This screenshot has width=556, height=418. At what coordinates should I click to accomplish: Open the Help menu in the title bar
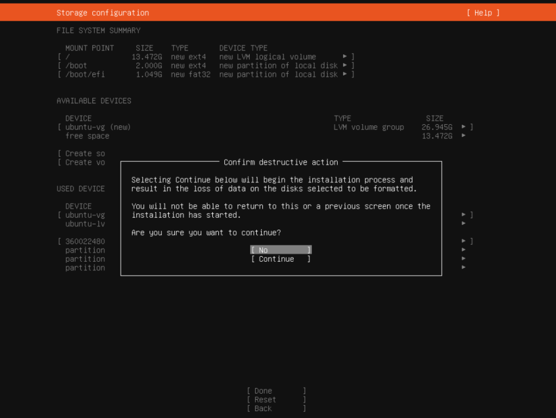click(x=482, y=12)
